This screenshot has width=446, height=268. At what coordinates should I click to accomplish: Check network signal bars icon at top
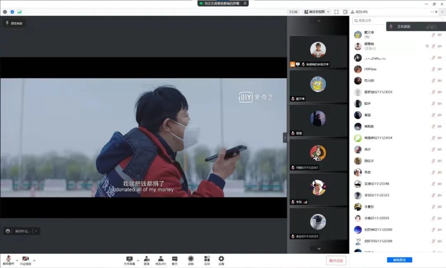coord(19,12)
